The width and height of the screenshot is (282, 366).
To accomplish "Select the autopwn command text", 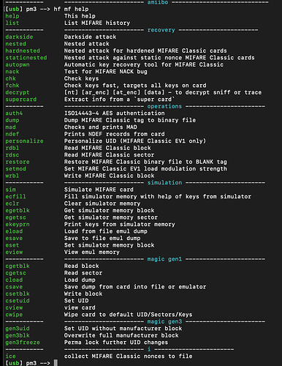I will coord(18,64).
